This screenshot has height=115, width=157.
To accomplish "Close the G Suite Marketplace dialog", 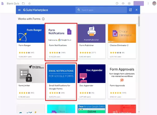I will (x=136, y=10).
